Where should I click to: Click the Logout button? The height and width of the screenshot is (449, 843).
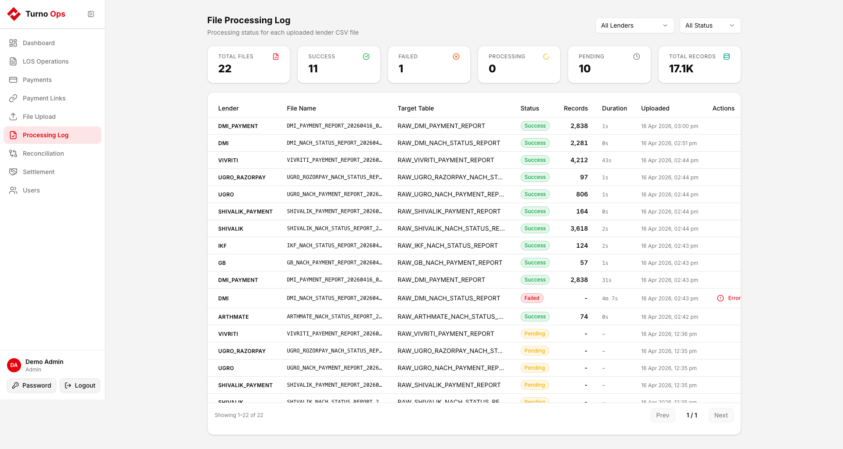click(79, 385)
